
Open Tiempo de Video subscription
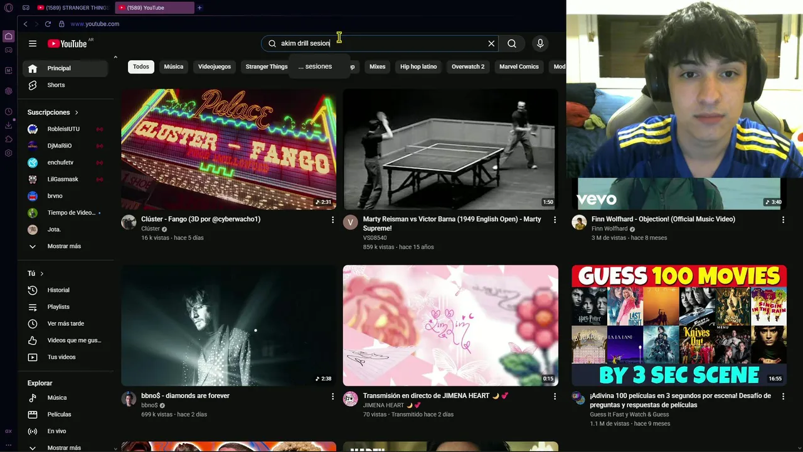65,213
